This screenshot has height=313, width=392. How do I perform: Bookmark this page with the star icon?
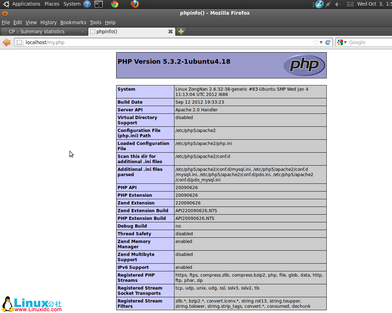[315, 42]
